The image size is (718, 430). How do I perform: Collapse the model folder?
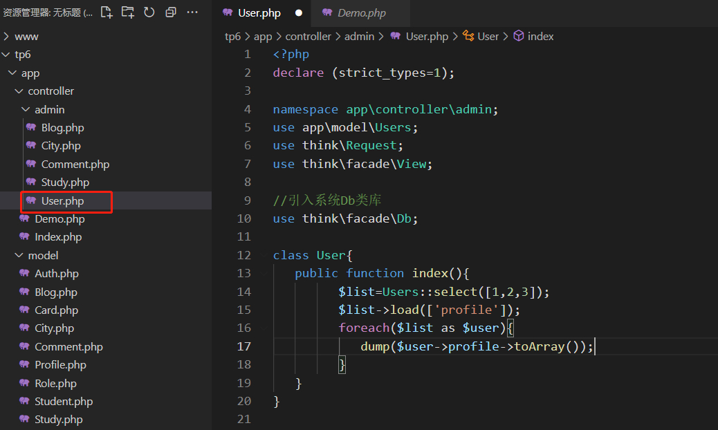click(19, 255)
